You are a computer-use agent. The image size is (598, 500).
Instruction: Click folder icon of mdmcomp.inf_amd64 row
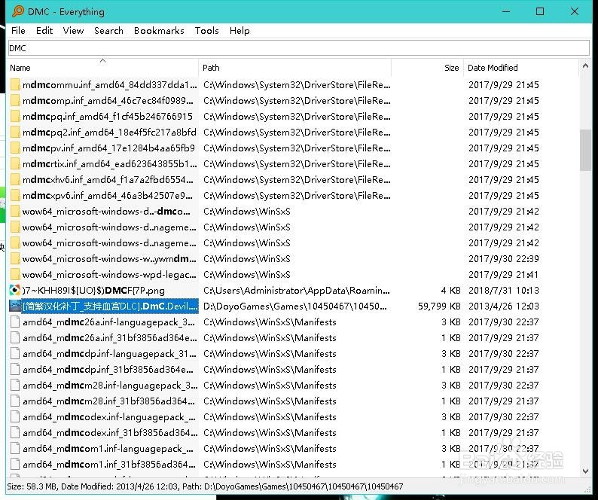point(15,100)
